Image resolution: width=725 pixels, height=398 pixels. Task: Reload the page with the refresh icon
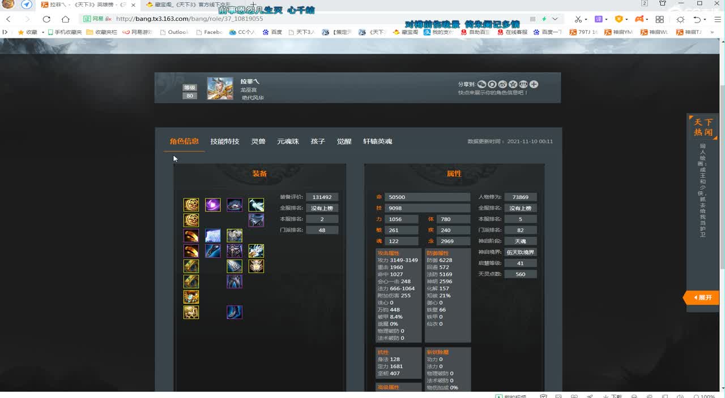pos(46,19)
